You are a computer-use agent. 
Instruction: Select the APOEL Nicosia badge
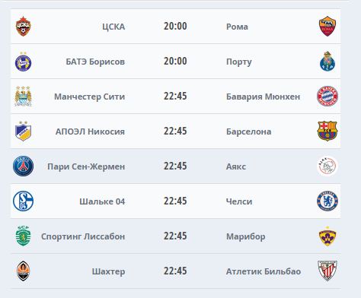pos(23,132)
